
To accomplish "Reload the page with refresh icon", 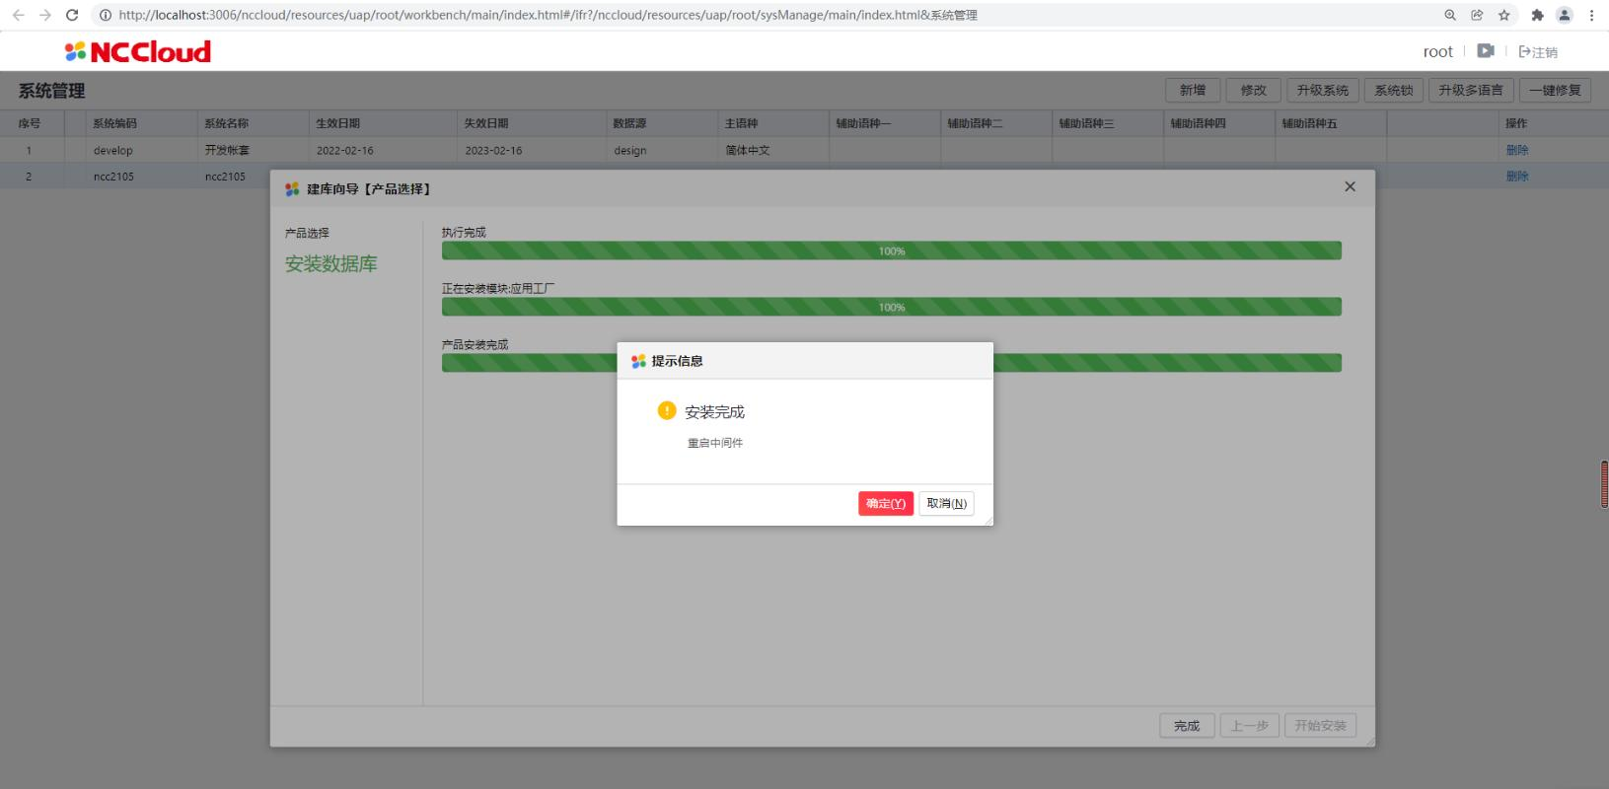I will pos(72,15).
